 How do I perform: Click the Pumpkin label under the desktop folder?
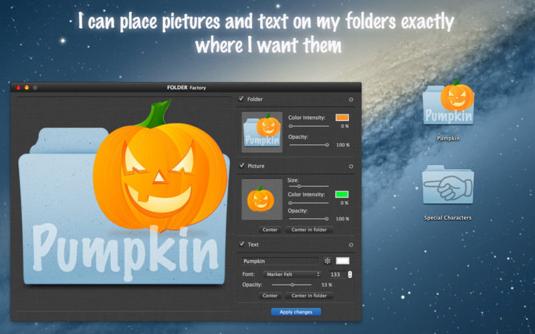[448, 138]
